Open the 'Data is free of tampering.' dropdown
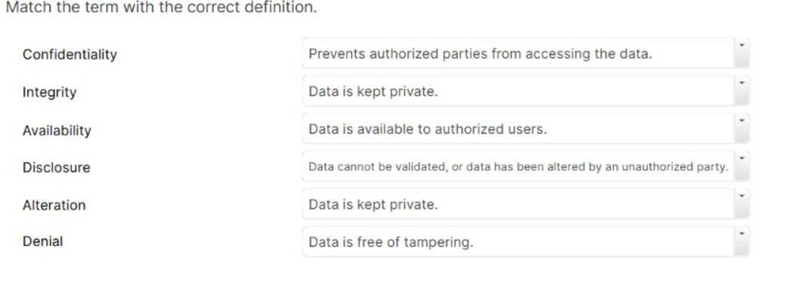The image size is (812, 291). click(526, 241)
